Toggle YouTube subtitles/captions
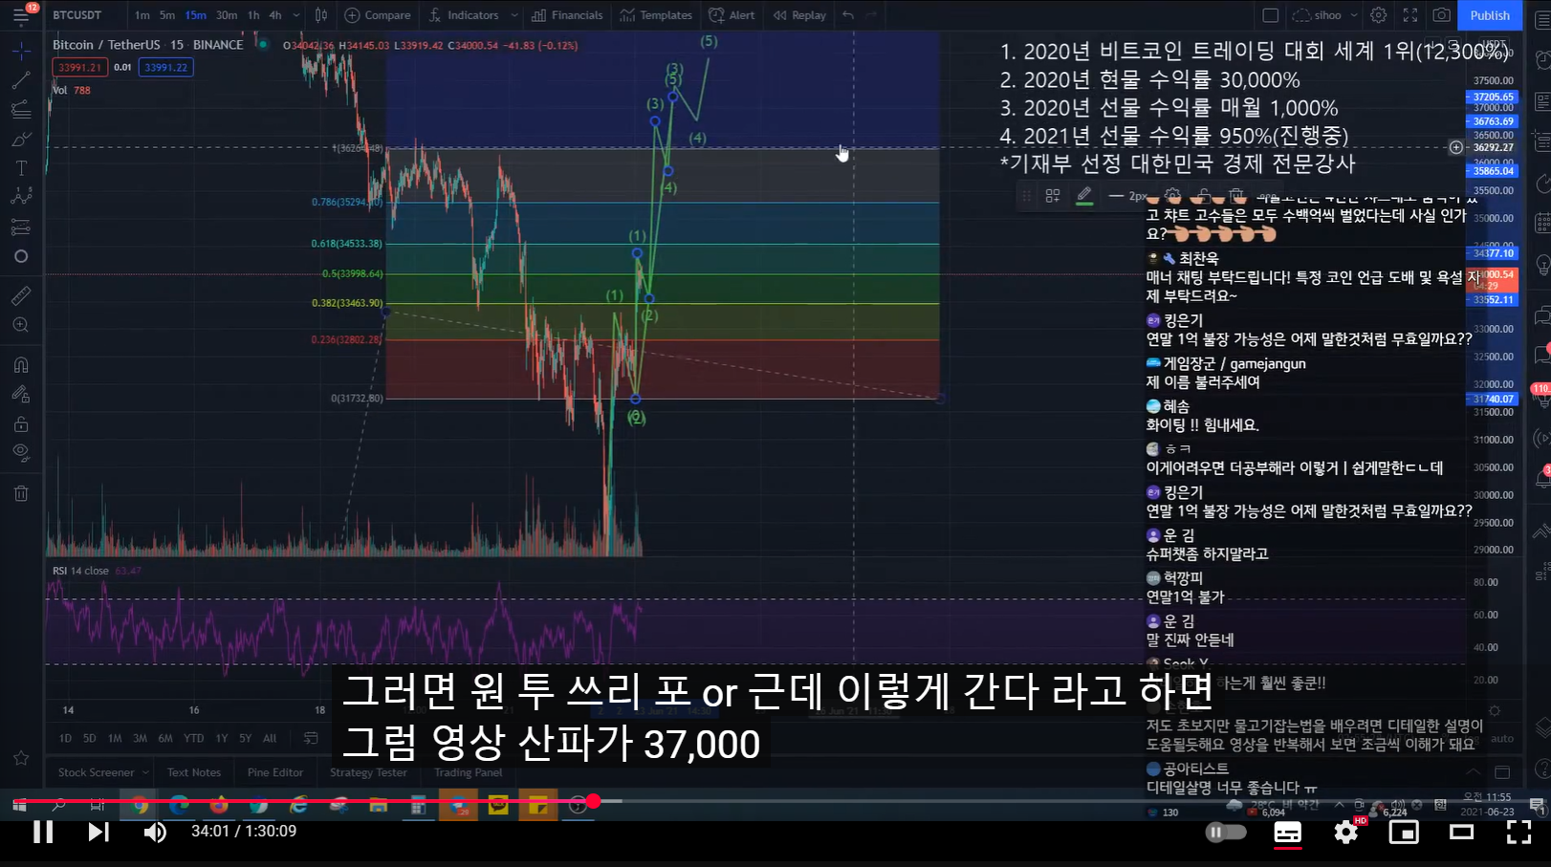Viewport: 1551px width, 867px height. tap(1287, 833)
